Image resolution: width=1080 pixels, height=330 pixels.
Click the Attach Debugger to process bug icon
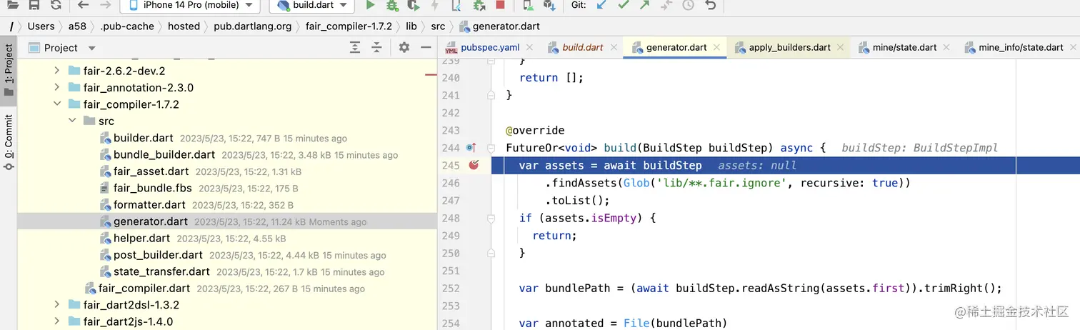pyautogui.click(x=479, y=5)
